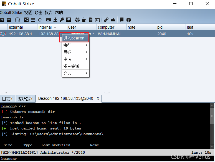Open the Listeners headphones icon

tap(17, 20)
